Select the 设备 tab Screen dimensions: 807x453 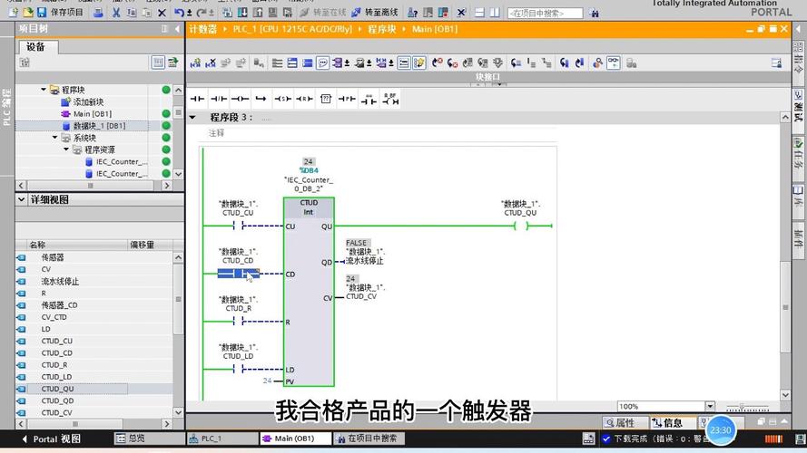click(x=39, y=47)
